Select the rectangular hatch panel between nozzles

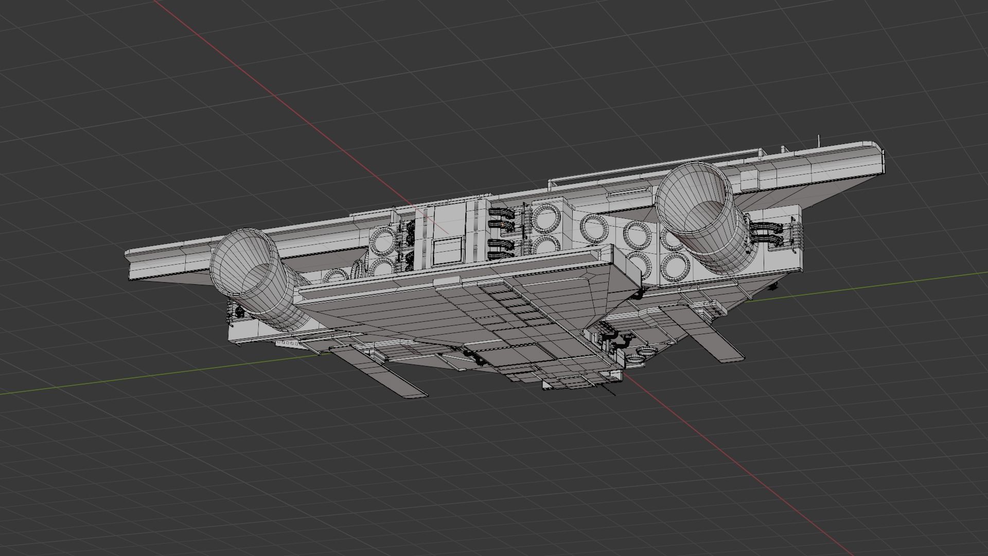pyautogui.click(x=447, y=250)
